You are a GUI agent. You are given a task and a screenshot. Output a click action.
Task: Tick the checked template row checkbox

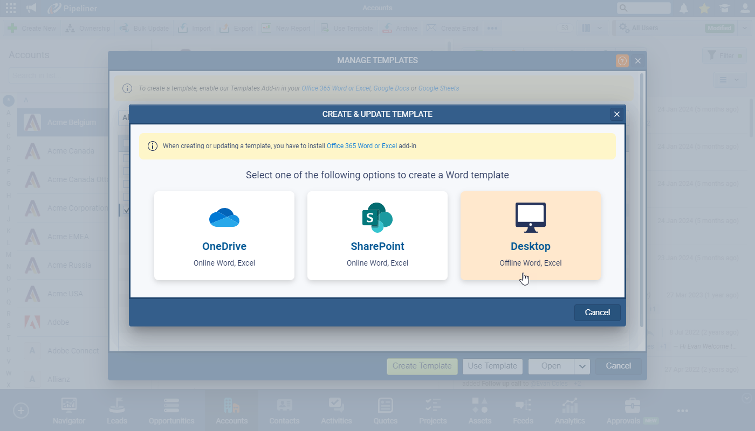coord(126,210)
